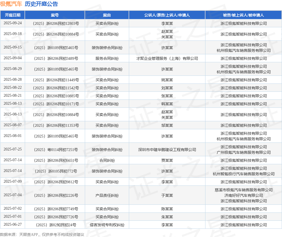Click the 数据来源 天眼查APP footer note
This screenshot has width=282, height=237.
pos(42,235)
